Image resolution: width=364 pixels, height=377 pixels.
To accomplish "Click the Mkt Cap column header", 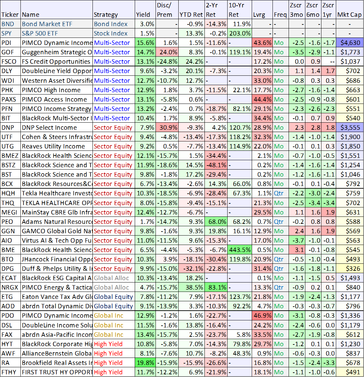I will click(x=350, y=10).
